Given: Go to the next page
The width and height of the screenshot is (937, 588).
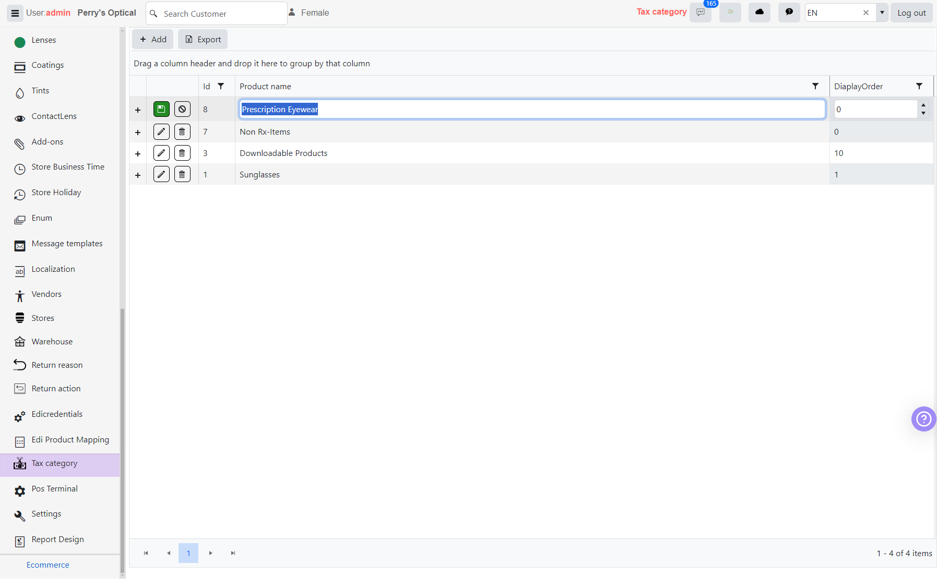Looking at the screenshot, I should pos(210,553).
